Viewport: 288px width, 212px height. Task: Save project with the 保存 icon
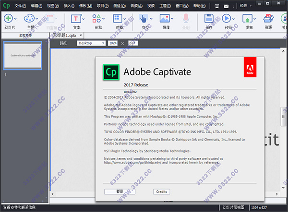pyautogui.click(x=209, y=18)
